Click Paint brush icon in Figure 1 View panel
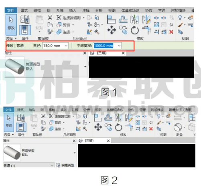The width and height of the screenshot is (201, 191). pyautogui.click(x=180, y=25)
